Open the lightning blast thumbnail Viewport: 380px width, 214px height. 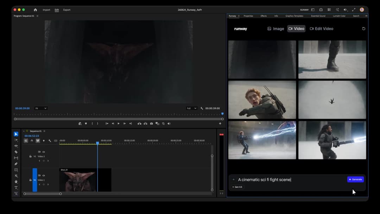[x=262, y=140]
